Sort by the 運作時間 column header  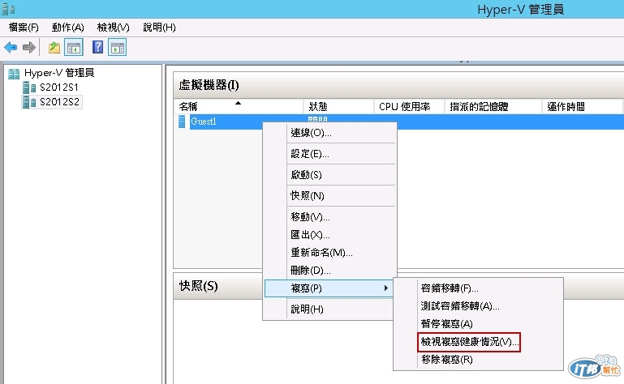pyautogui.click(x=582, y=107)
